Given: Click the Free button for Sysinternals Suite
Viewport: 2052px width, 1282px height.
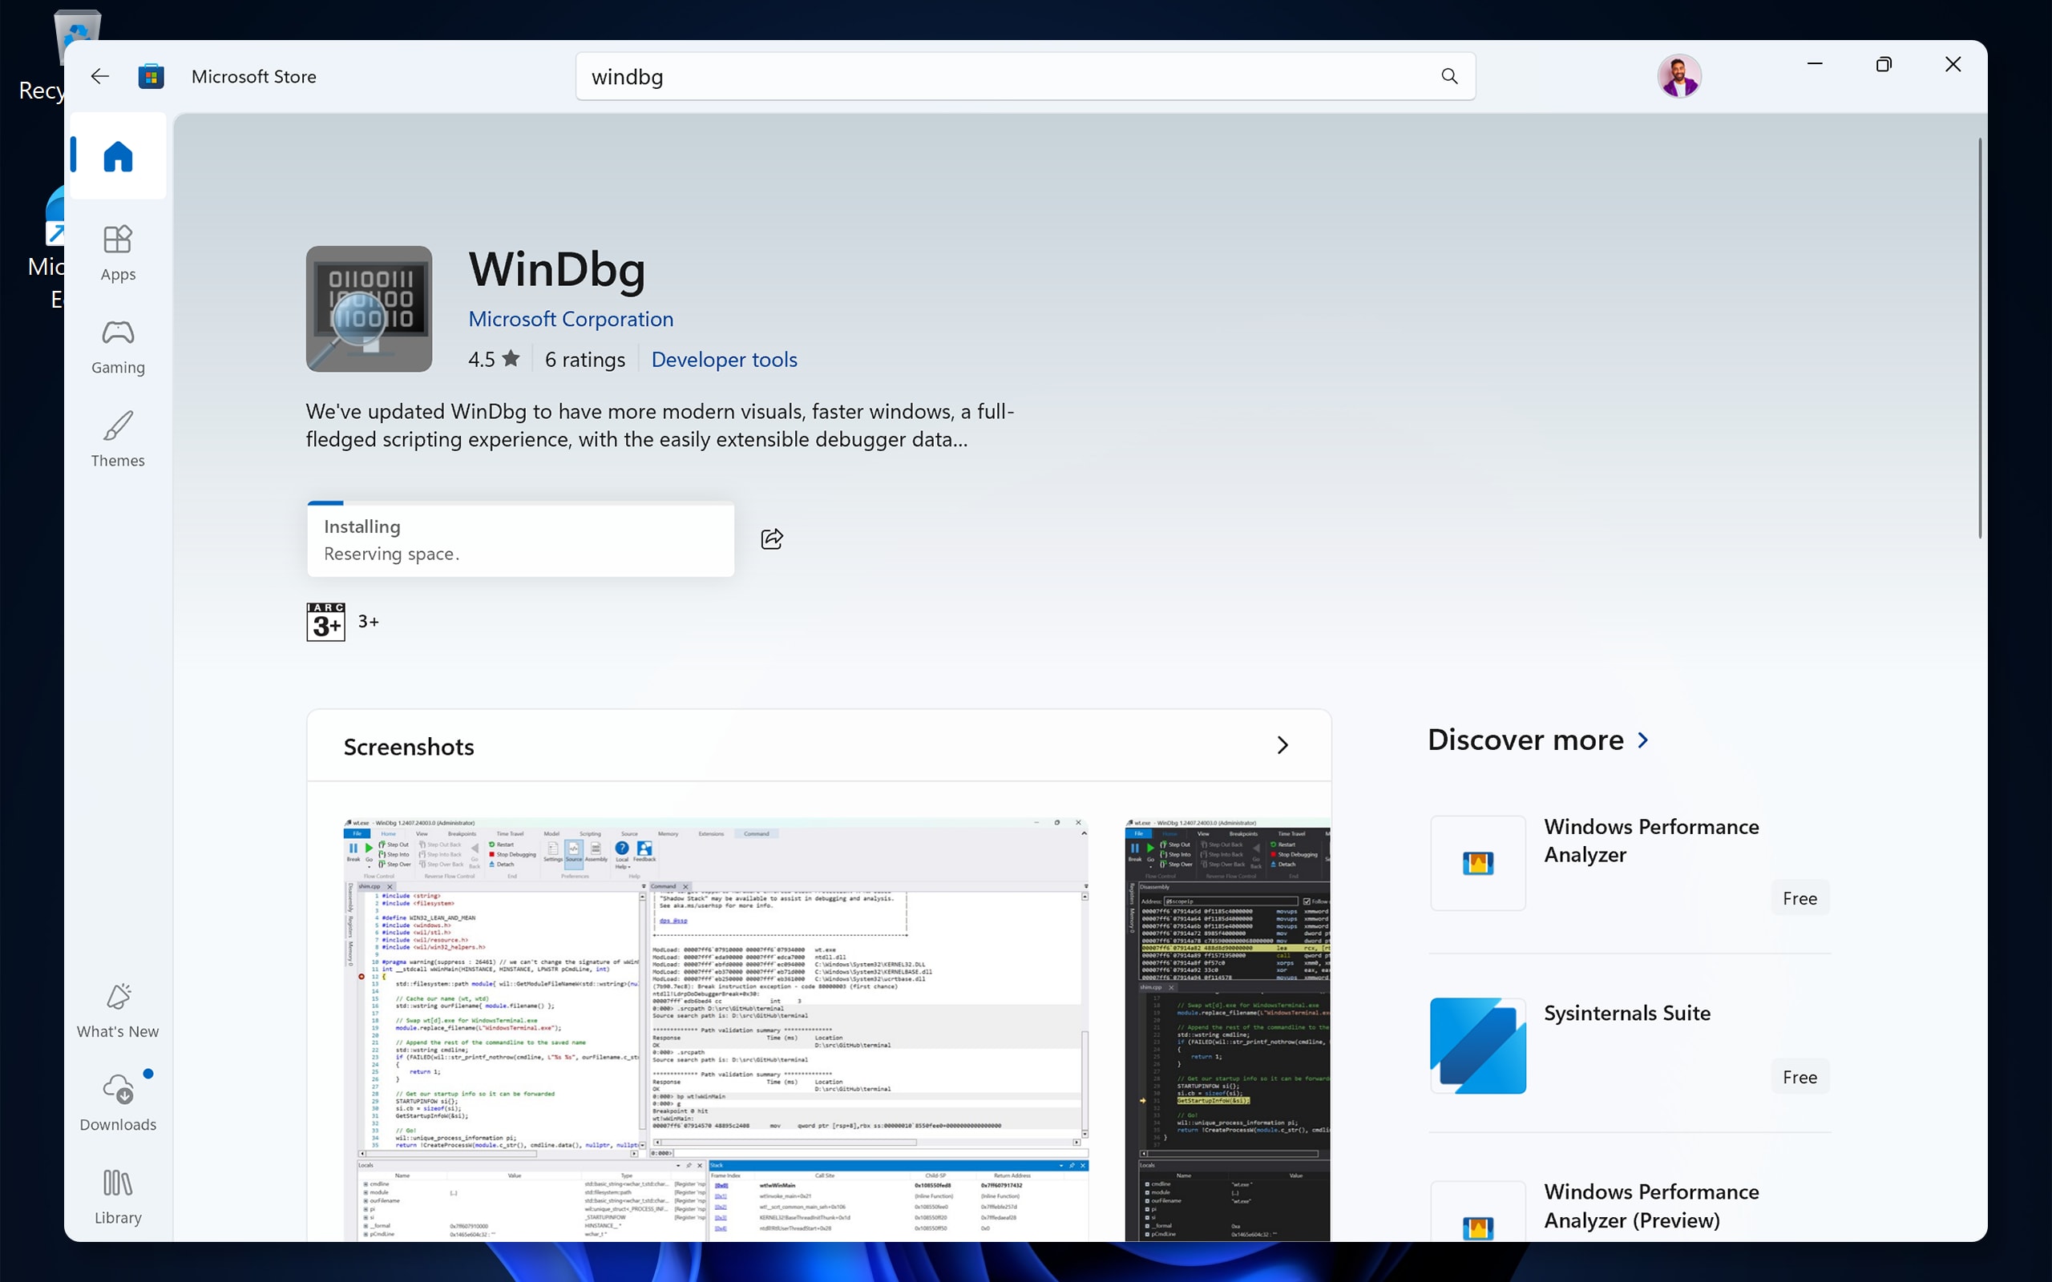Looking at the screenshot, I should [x=1800, y=1077].
